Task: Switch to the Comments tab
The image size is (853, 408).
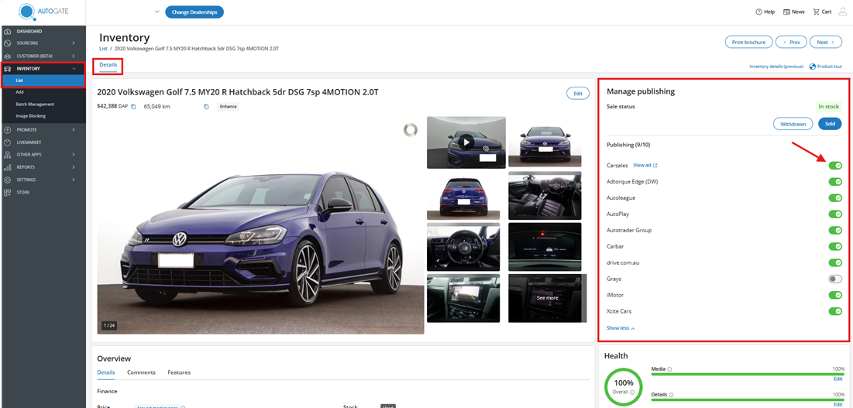Action: (x=141, y=372)
